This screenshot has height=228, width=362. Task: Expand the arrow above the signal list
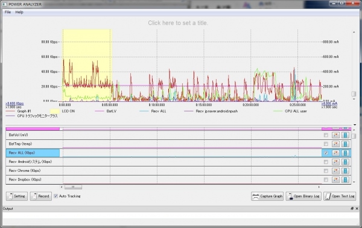click(x=355, y=125)
